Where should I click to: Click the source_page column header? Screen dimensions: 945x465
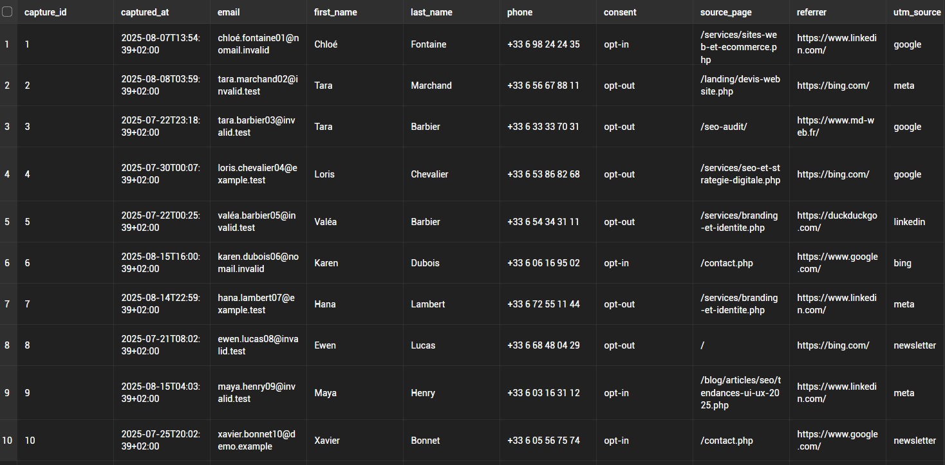coord(725,12)
